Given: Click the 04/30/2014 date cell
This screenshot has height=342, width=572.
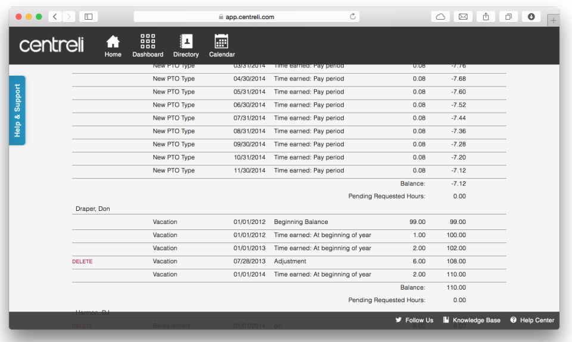Looking at the screenshot, I should (249, 79).
